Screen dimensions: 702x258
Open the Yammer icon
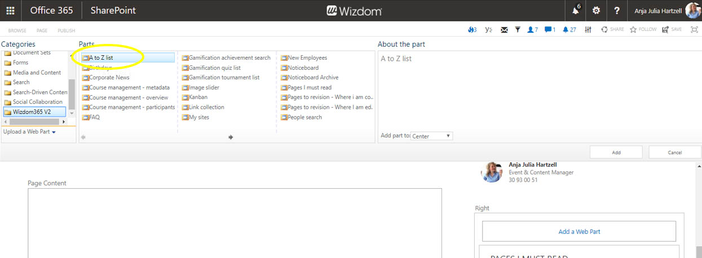coord(488,30)
